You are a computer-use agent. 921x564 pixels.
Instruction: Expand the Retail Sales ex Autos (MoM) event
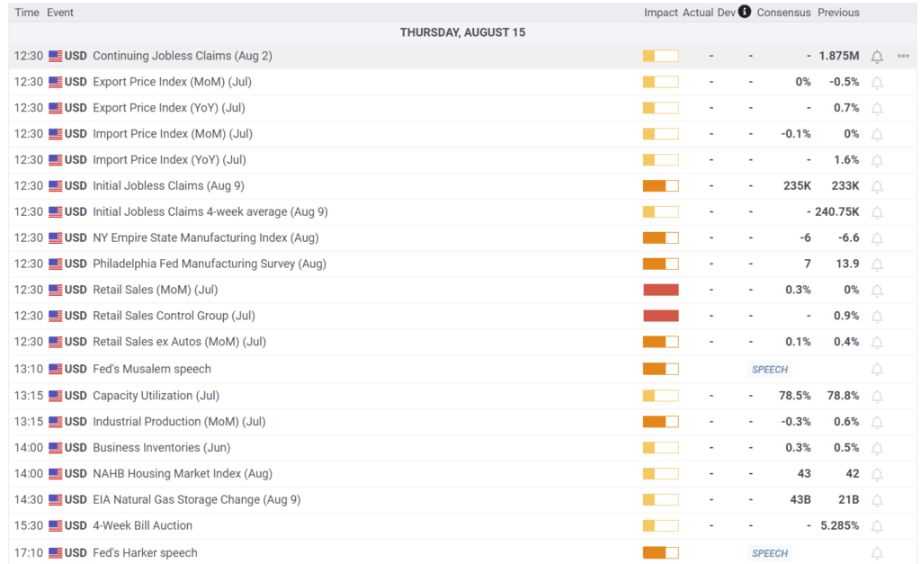click(179, 342)
